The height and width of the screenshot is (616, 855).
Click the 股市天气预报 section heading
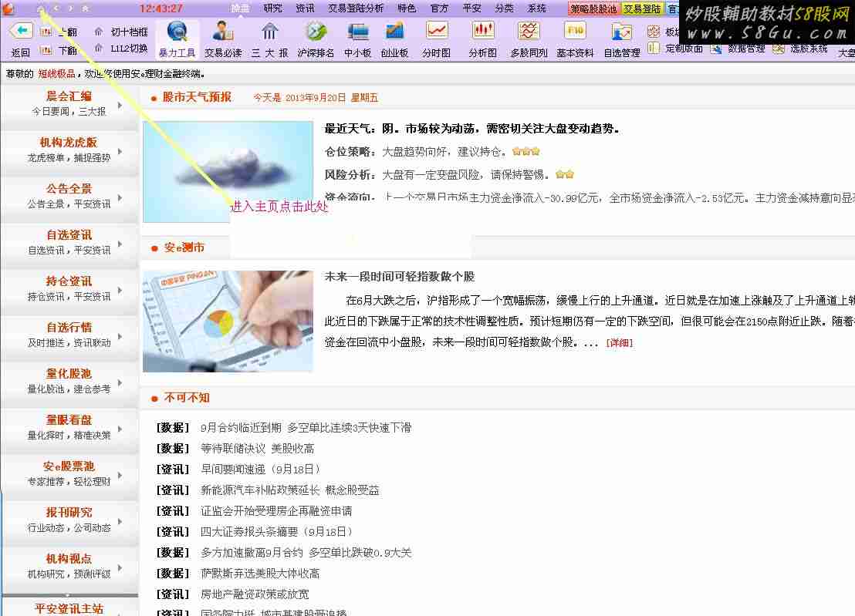click(x=197, y=97)
